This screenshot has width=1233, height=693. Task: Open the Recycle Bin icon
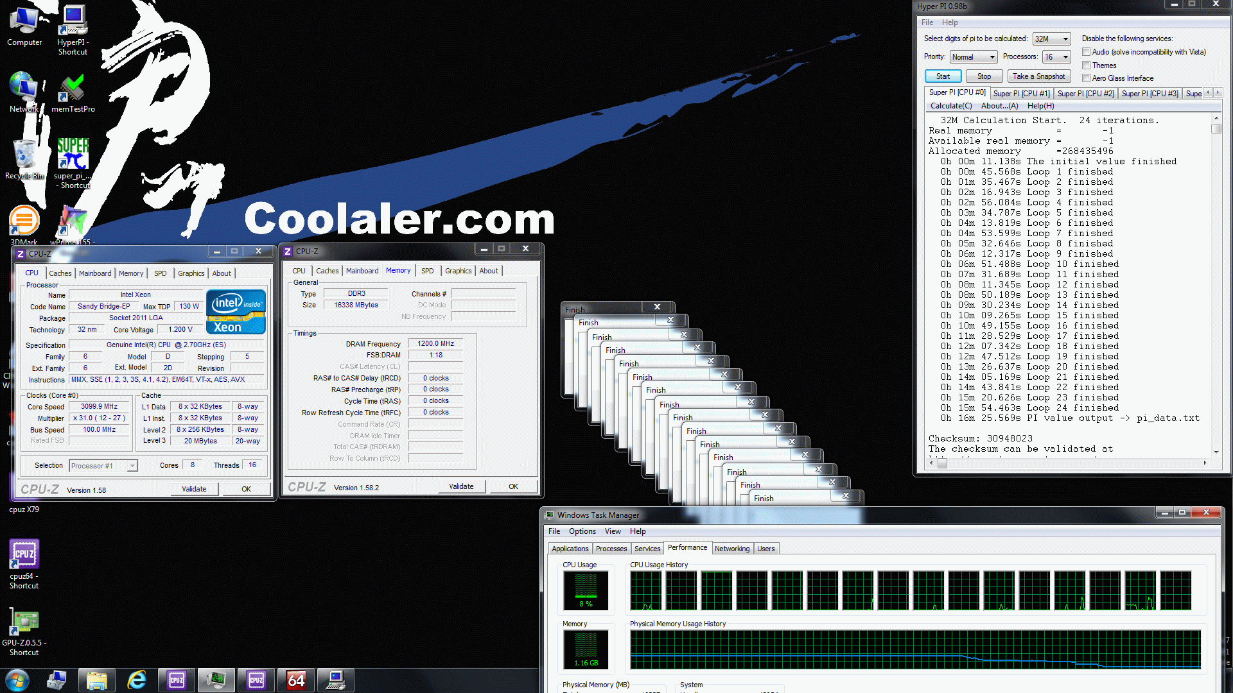[24, 160]
